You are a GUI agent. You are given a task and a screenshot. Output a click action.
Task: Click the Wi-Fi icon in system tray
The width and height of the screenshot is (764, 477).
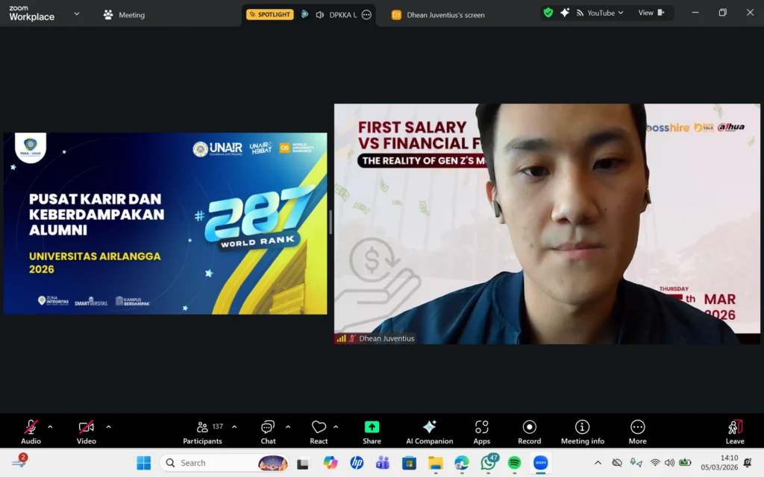pyautogui.click(x=655, y=463)
